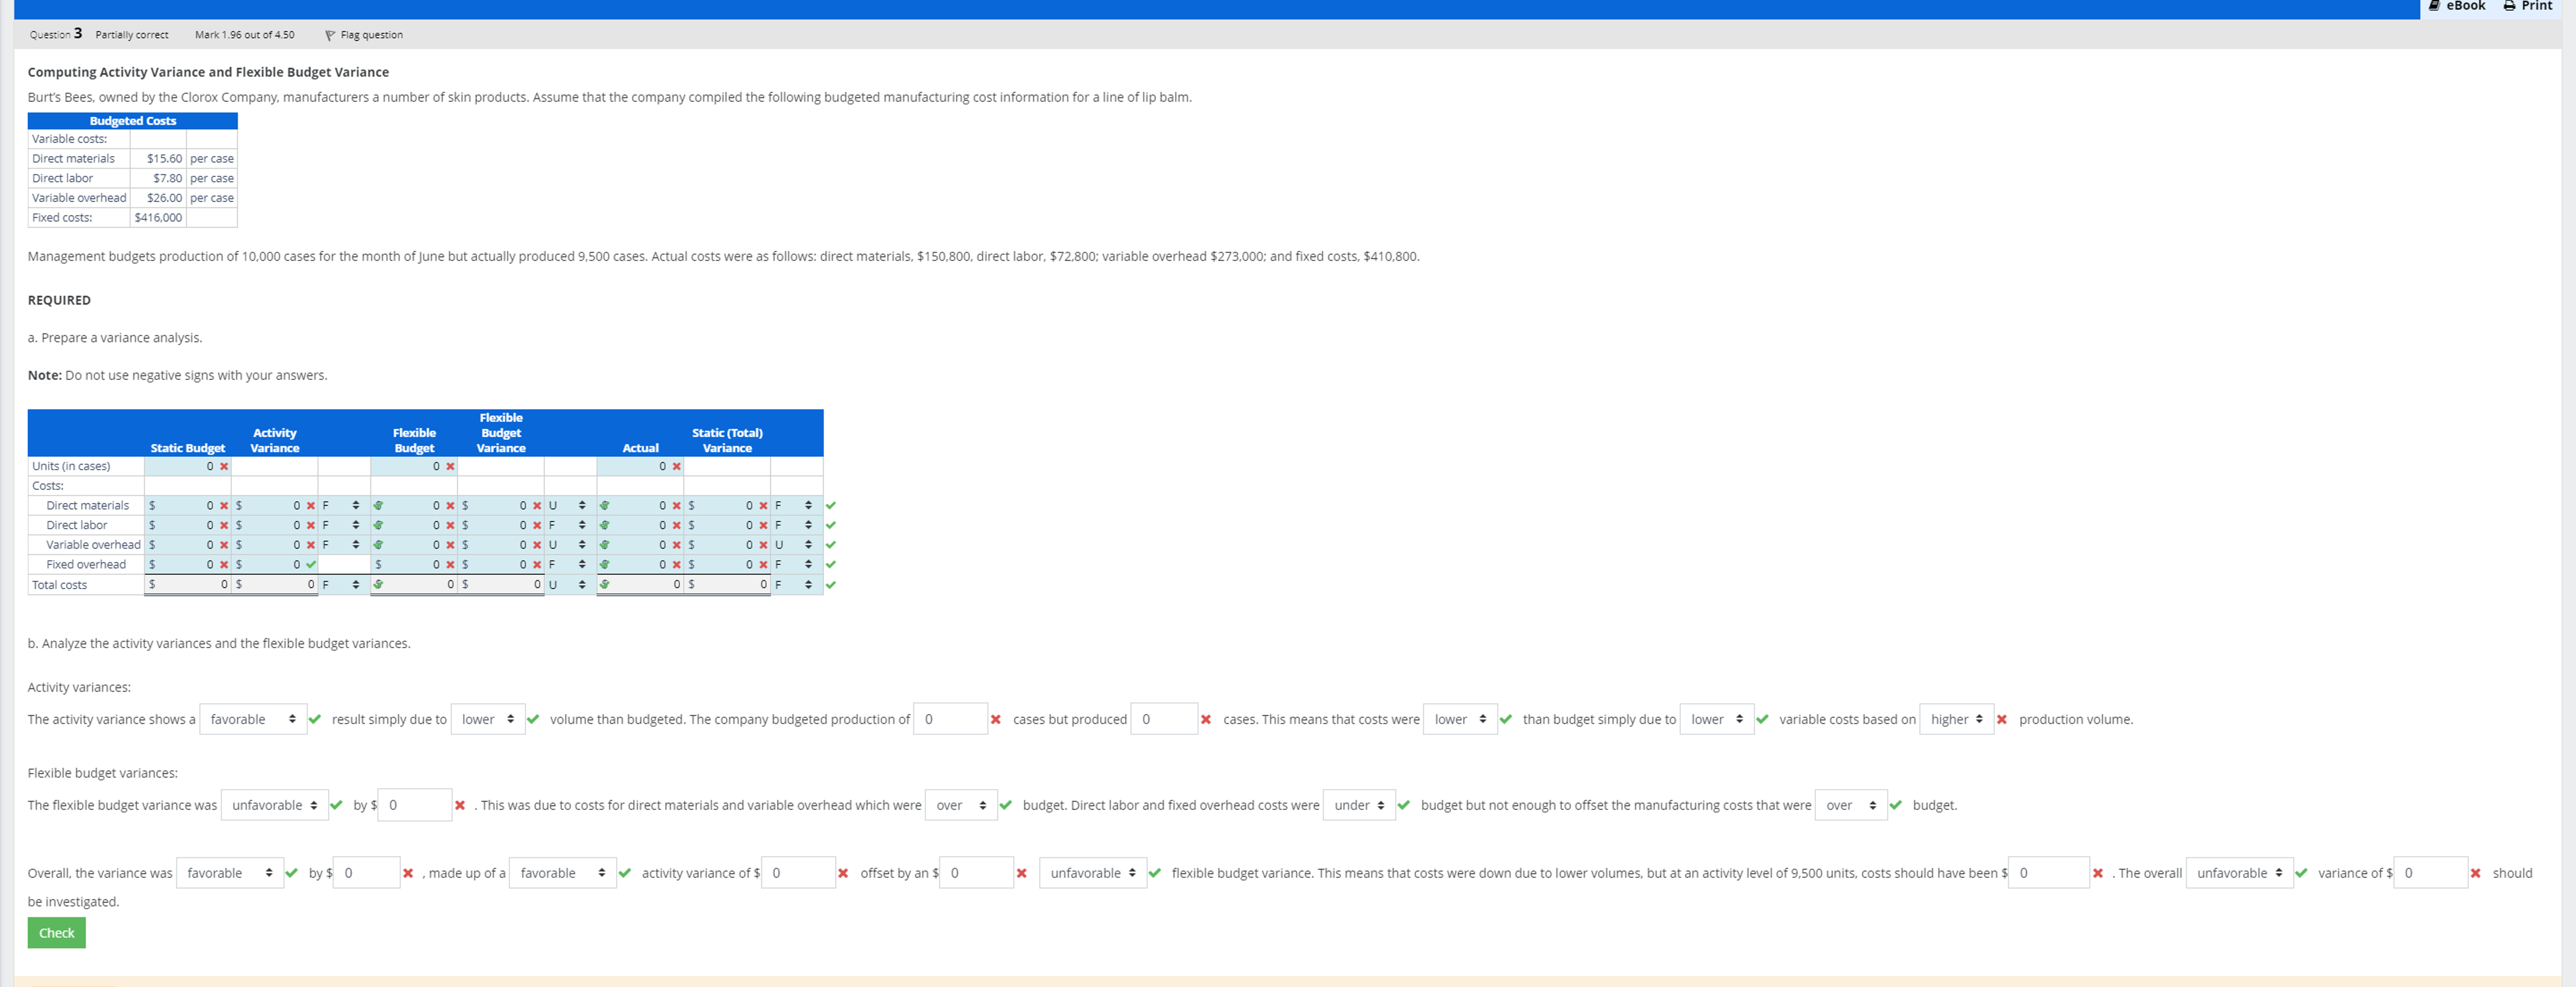The height and width of the screenshot is (987, 2576).
Task: Click the Print icon
Action: point(2509,6)
